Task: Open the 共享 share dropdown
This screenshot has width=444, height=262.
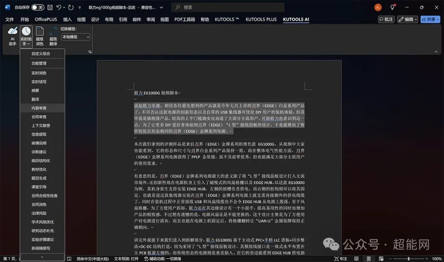Action: 430,19
